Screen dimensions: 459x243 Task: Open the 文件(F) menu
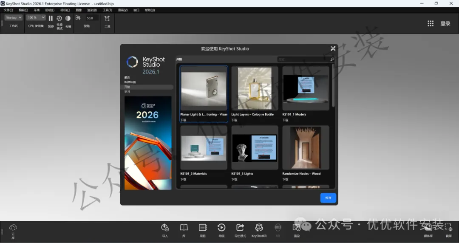click(8, 10)
